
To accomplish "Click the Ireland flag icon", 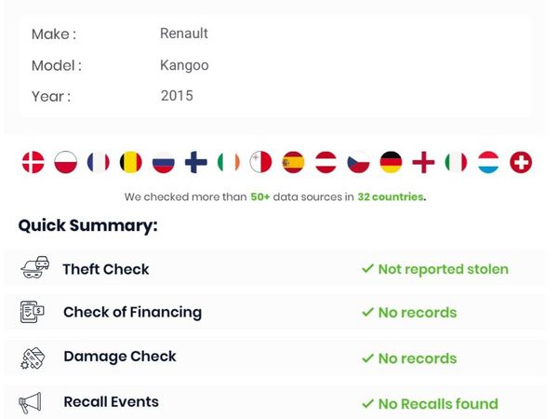I will pyautogui.click(x=229, y=162).
